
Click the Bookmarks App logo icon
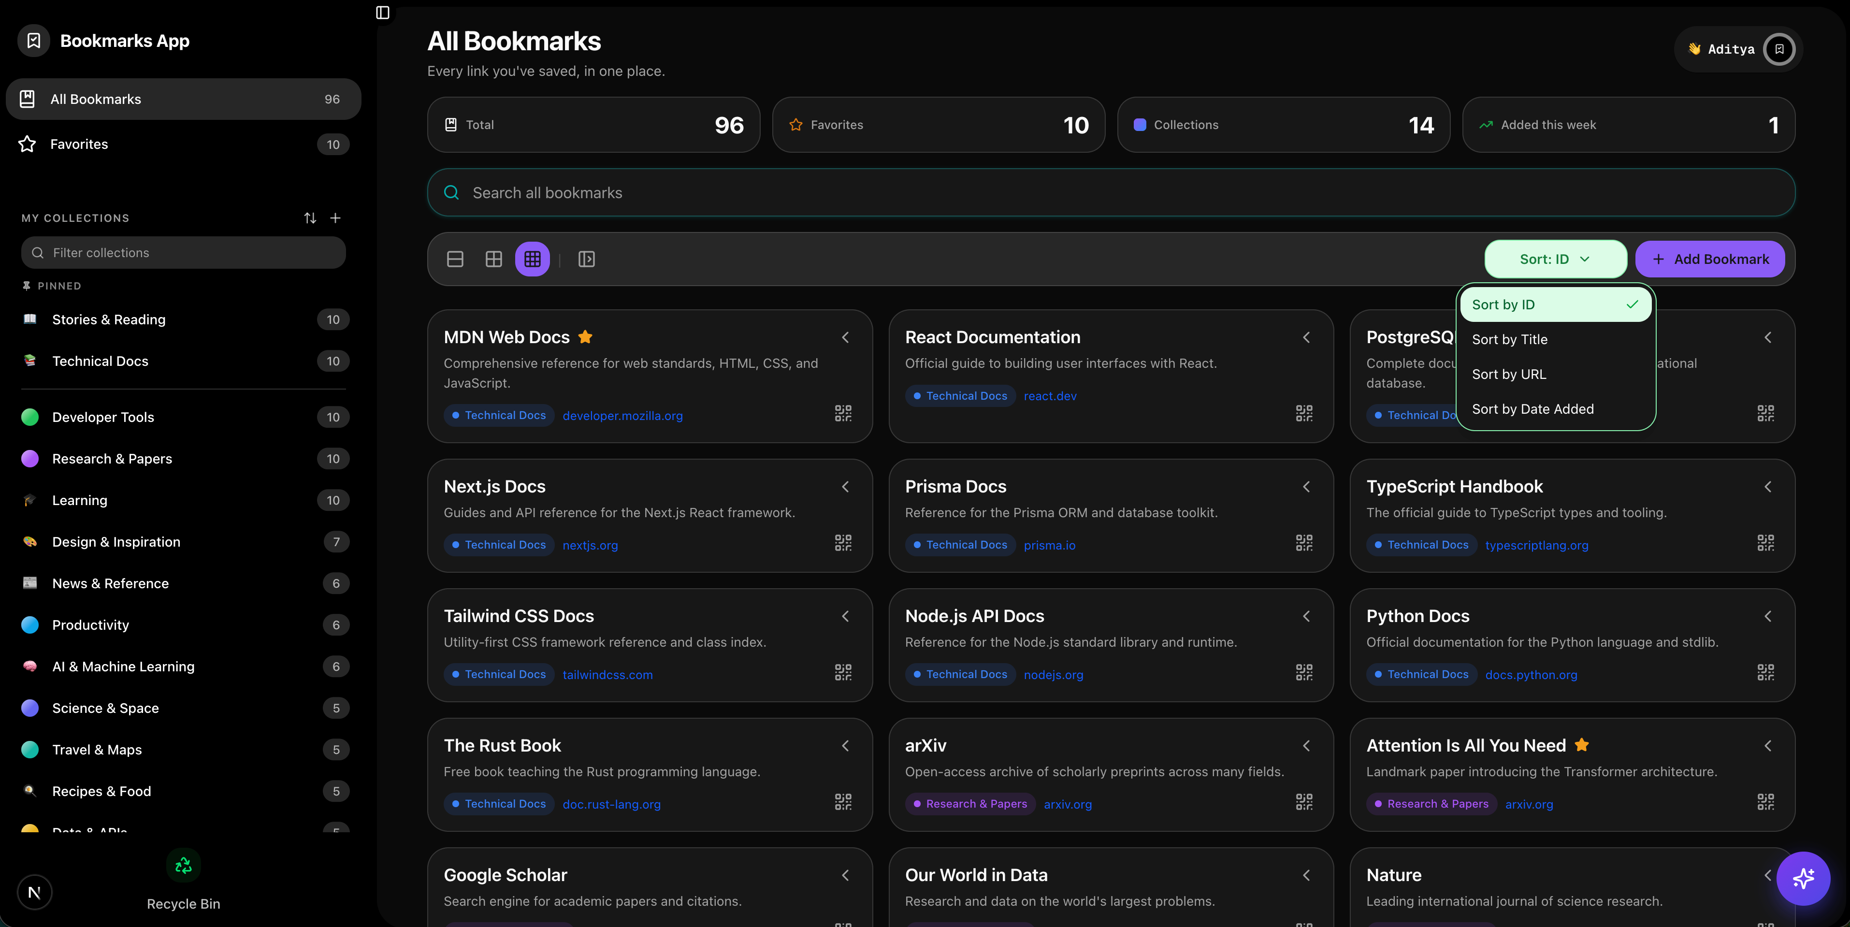pos(34,41)
